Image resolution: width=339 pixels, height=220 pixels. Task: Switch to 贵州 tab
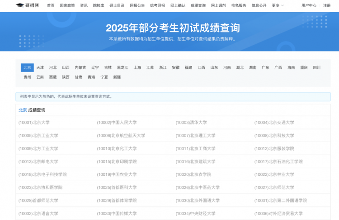(x=27, y=77)
